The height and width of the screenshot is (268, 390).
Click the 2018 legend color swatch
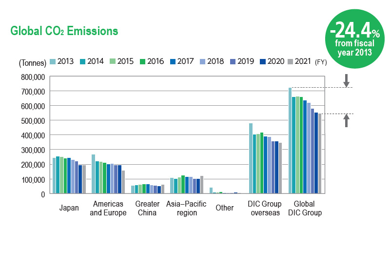coord(202,62)
